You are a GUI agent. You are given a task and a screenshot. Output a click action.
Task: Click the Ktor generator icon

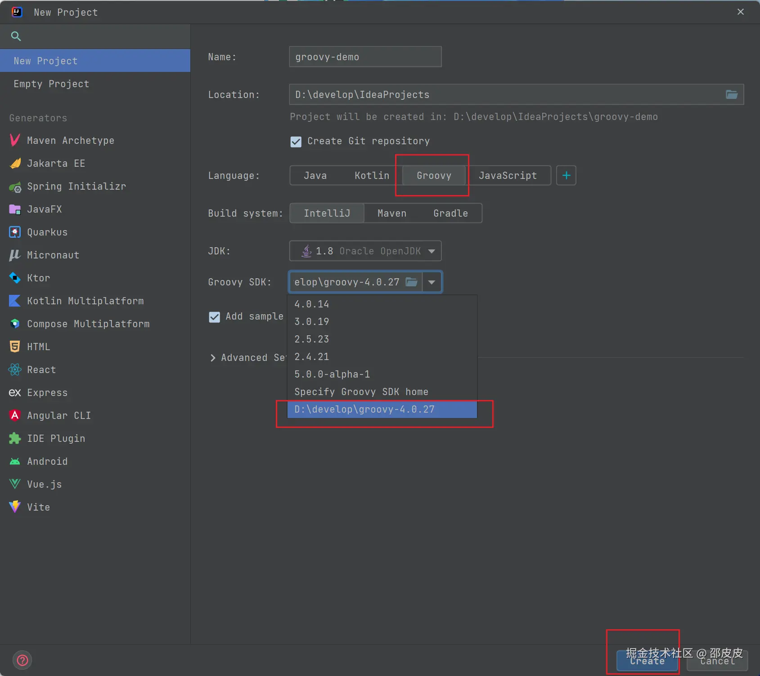coord(15,278)
